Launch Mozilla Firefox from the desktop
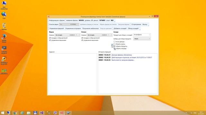 click(x=4, y=38)
